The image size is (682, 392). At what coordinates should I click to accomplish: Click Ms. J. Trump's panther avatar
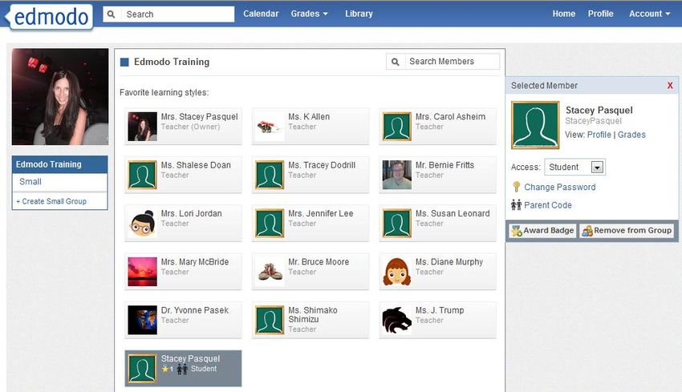point(396,320)
